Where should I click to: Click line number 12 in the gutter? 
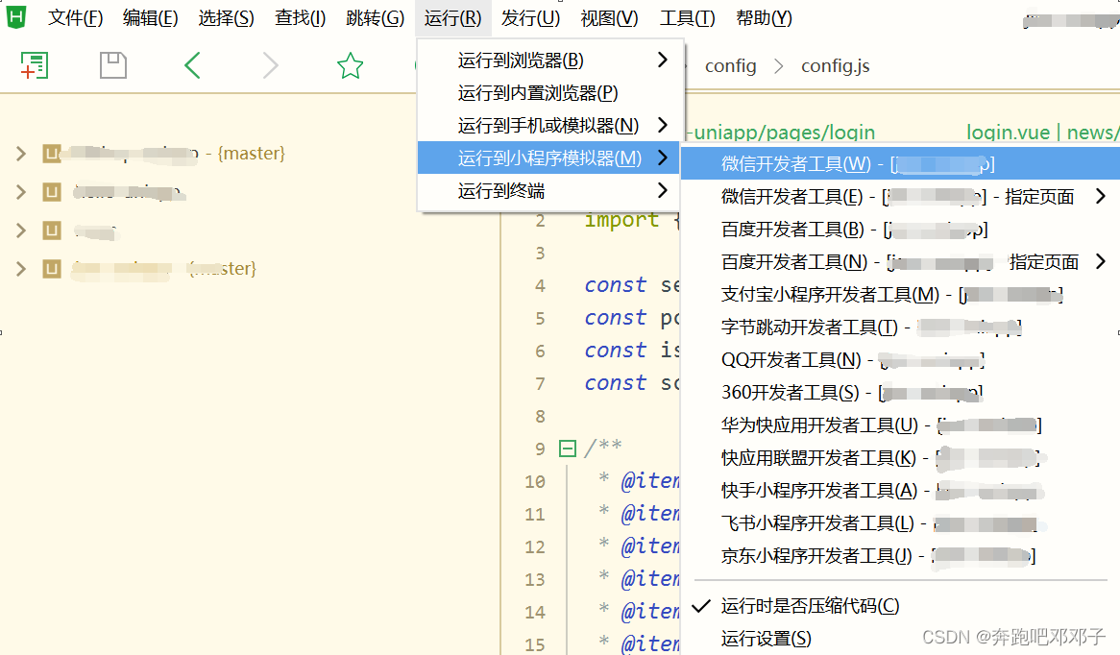tap(535, 547)
